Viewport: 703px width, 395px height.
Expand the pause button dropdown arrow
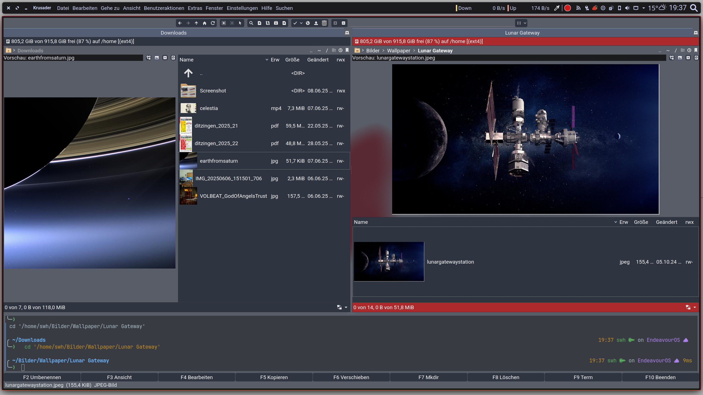[x=525, y=23]
